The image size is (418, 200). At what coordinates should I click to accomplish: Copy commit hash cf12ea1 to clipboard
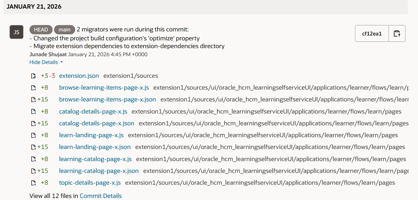pyautogui.click(x=397, y=33)
